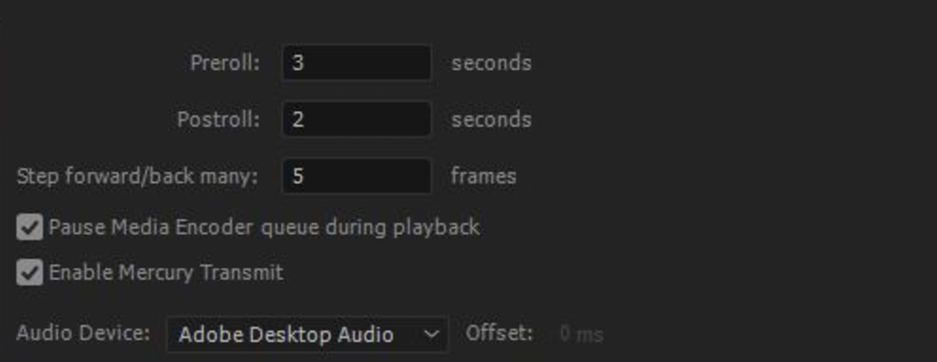
Task: Click the frames unit label
Action: point(484,176)
